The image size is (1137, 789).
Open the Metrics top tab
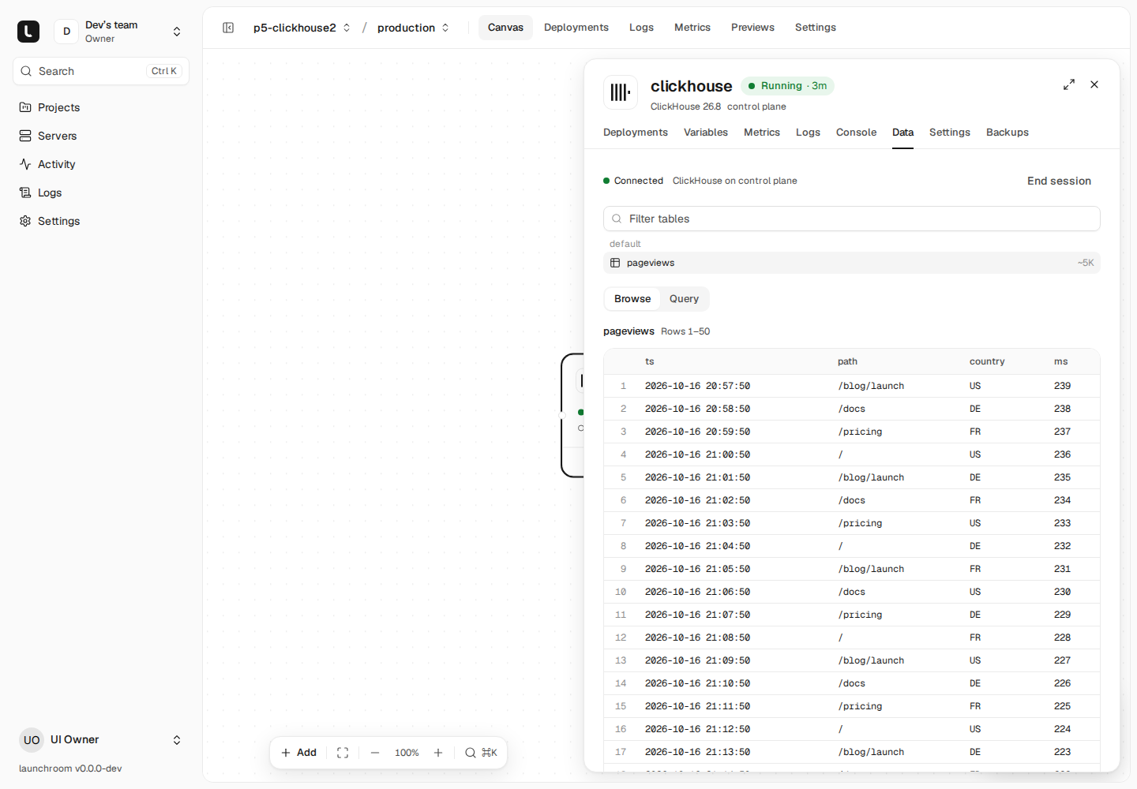pos(692,28)
